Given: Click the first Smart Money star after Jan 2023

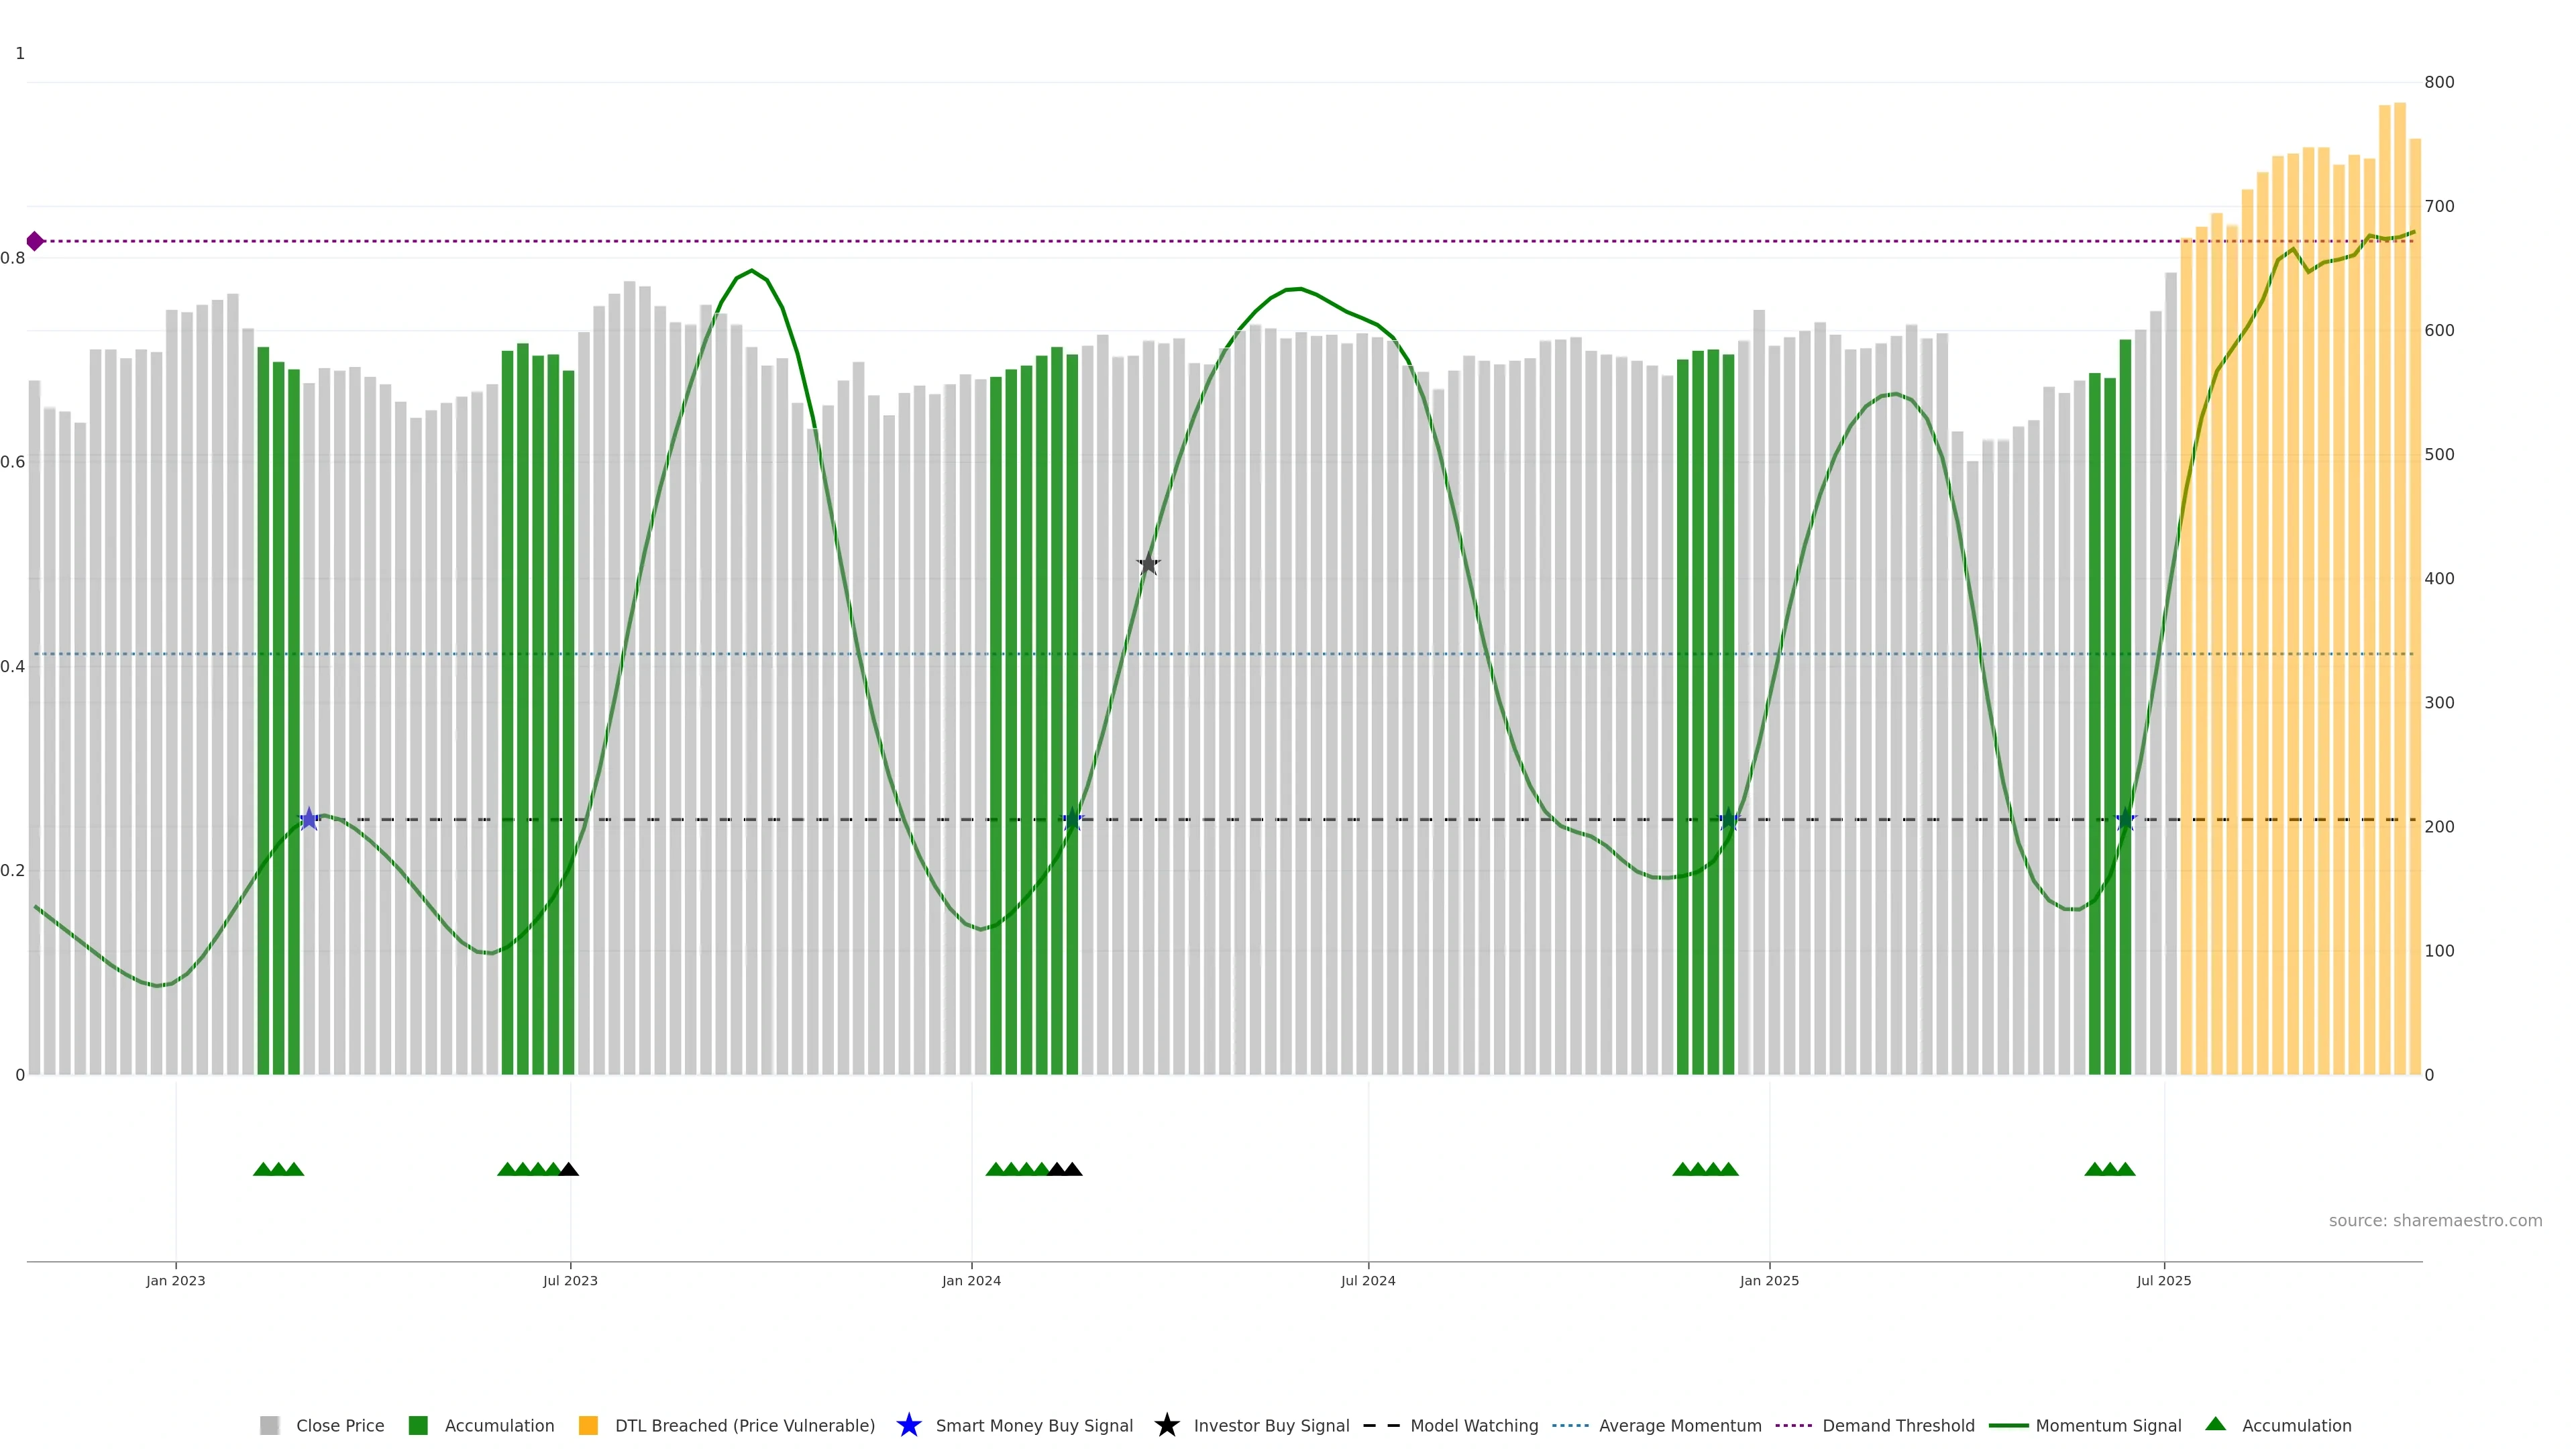Looking at the screenshot, I should tap(309, 819).
